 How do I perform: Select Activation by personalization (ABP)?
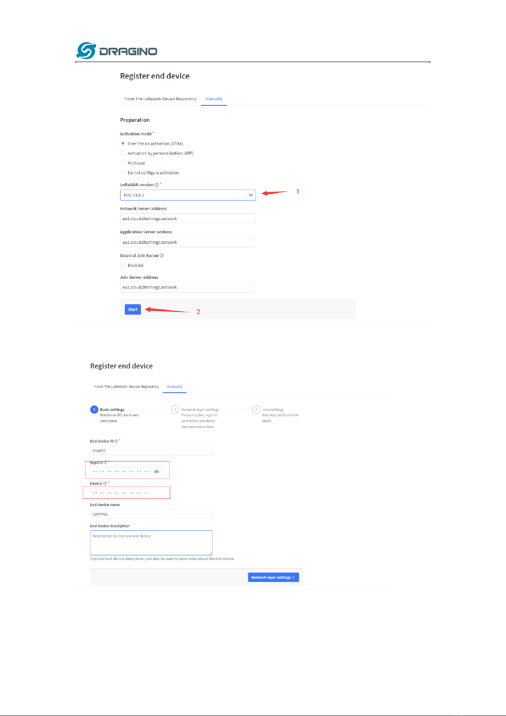pos(123,153)
